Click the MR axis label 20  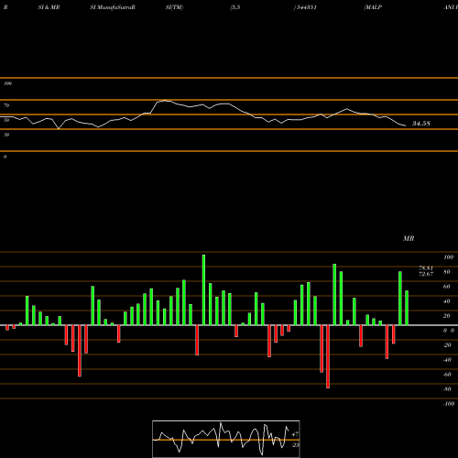click(446, 316)
